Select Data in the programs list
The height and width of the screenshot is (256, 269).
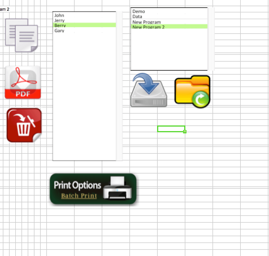[169, 16]
